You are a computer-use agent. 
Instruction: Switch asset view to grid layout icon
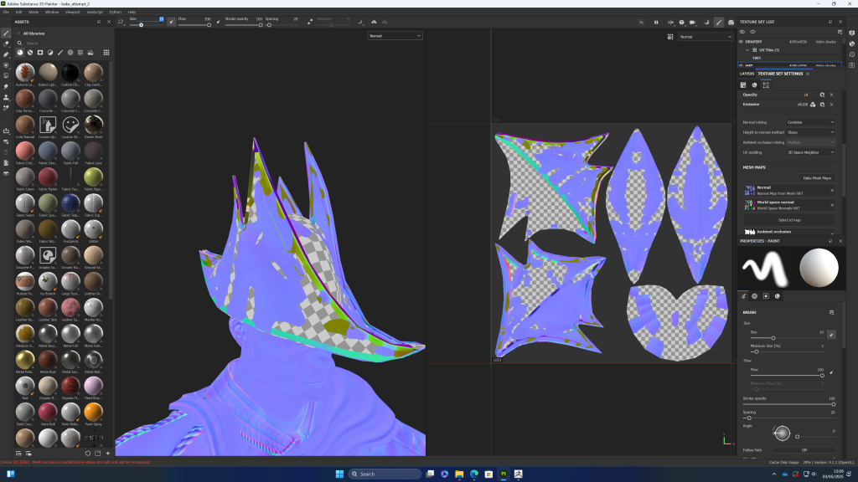[x=106, y=52]
